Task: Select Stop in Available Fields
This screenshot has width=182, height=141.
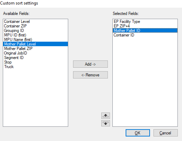Action: pyautogui.click(x=35, y=62)
